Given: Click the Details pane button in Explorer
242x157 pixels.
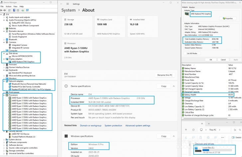Looking at the screenshot, I should (237, 137).
